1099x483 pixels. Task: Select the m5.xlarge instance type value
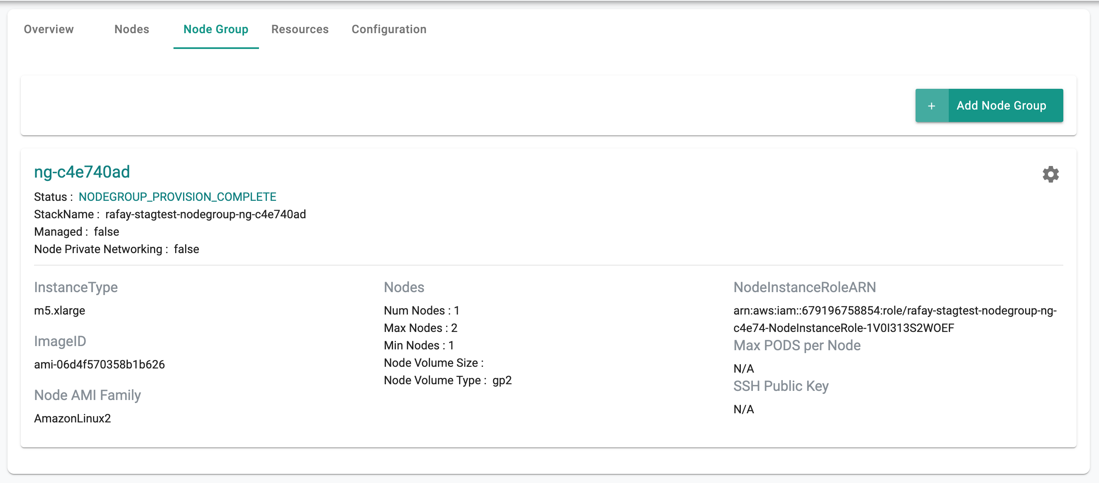[x=60, y=311]
